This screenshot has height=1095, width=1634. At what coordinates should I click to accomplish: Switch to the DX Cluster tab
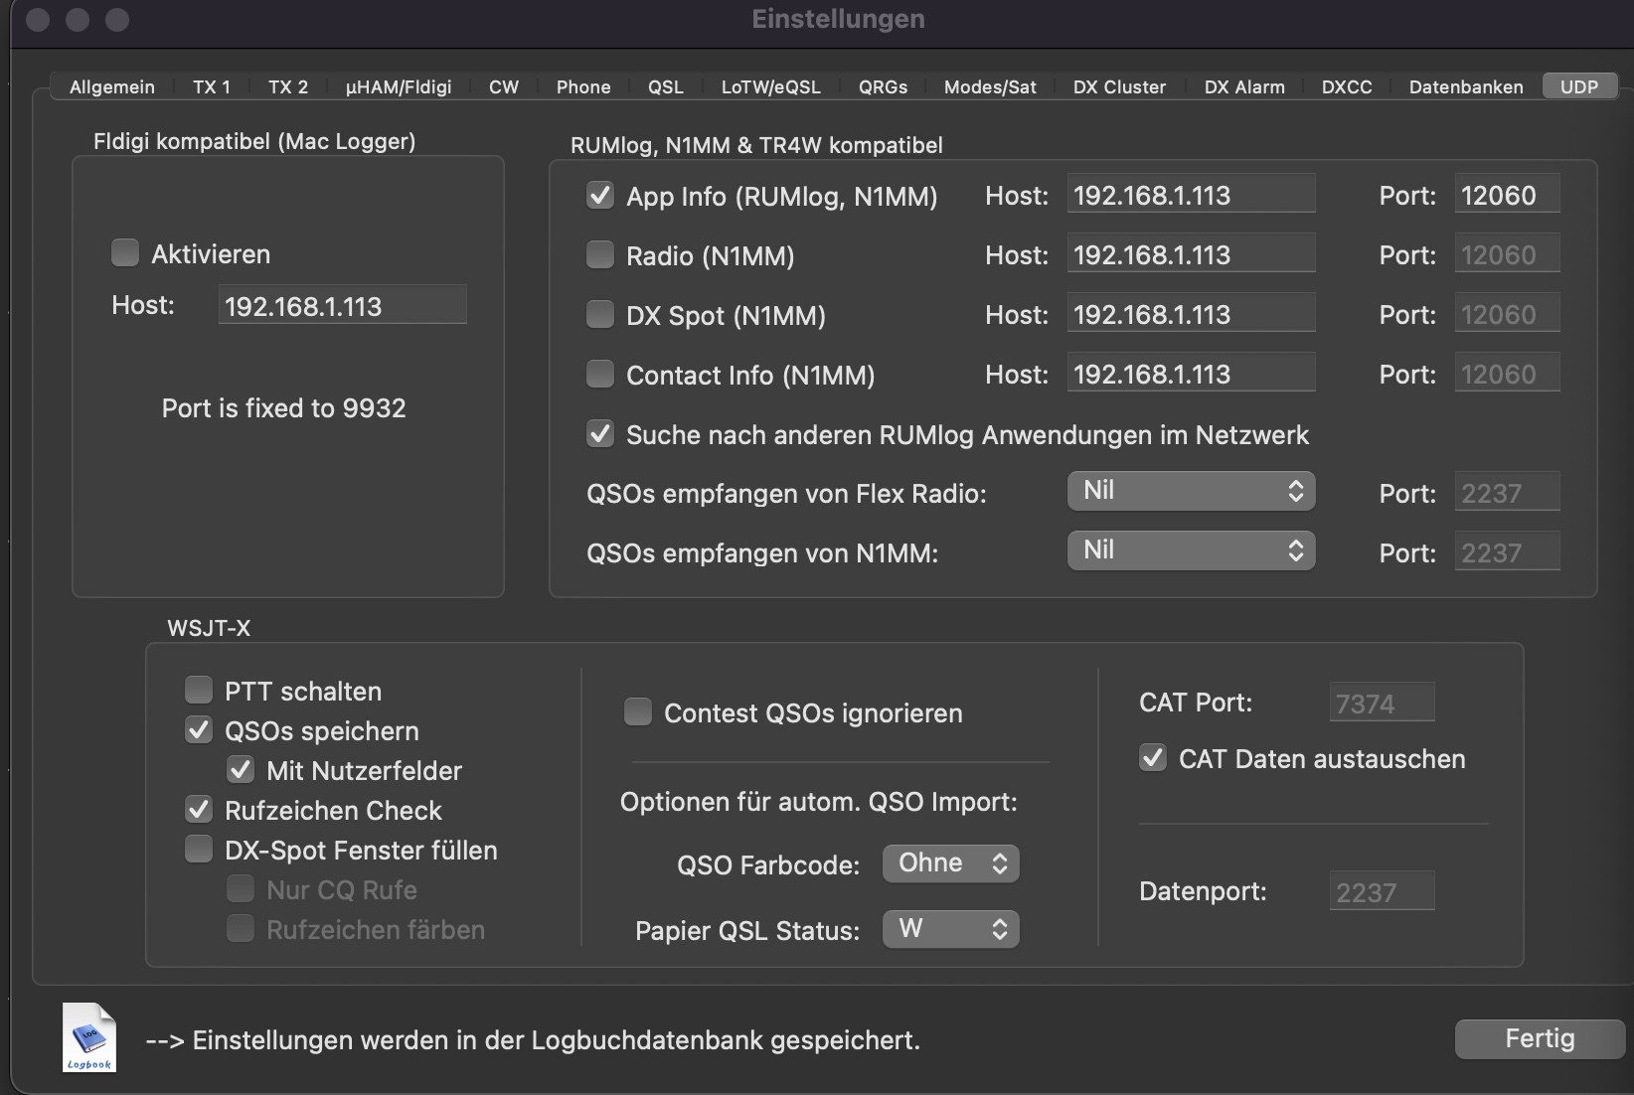point(1119,86)
